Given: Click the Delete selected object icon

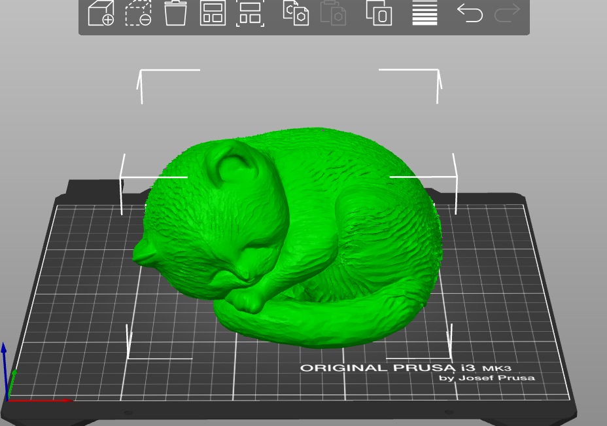Looking at the screenshot, I should coord(138,13).
